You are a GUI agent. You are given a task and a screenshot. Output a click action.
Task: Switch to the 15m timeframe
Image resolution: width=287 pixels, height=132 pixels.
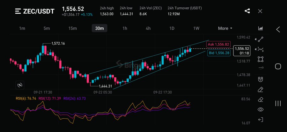72,28
